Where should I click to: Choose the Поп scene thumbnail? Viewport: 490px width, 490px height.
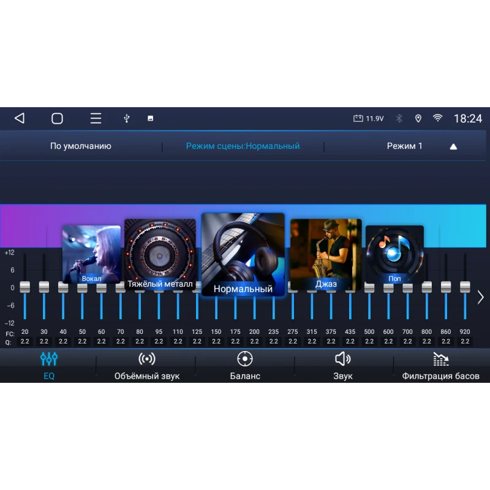pyautogui.click(x=394, y=254)
